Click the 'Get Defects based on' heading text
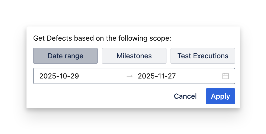Viewport: 266px width, 134px height. [x=102, y=39]
